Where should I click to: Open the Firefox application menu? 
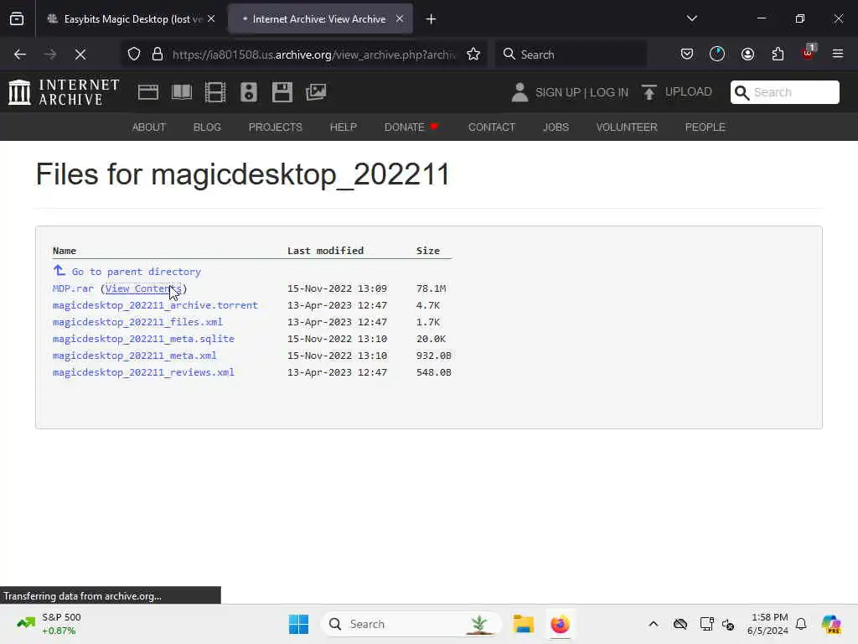coord(838,55)
